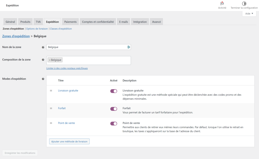Switch to the Produits tab
This screenshot has height=159, width=259.
pyautogui.click(x=25, y=22)
